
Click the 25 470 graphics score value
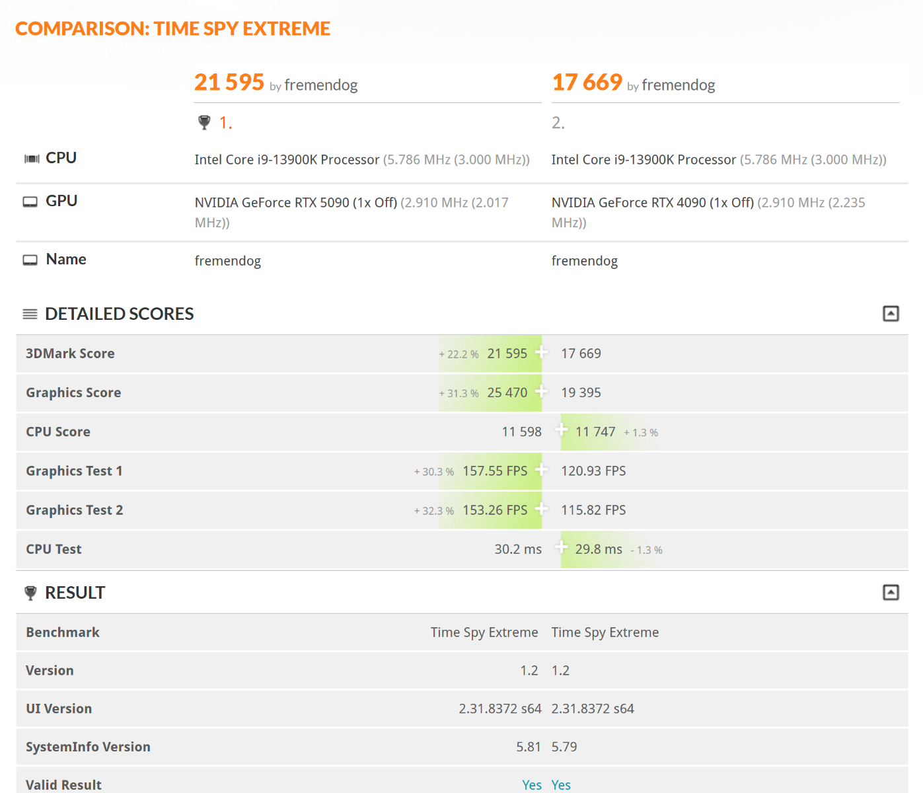click(507, 393)
